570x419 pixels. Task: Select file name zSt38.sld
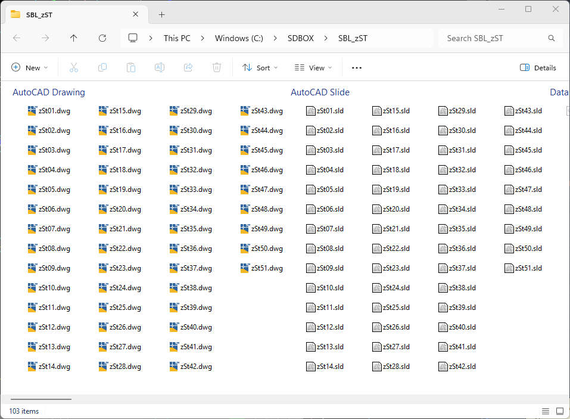[x=462, y=288]
